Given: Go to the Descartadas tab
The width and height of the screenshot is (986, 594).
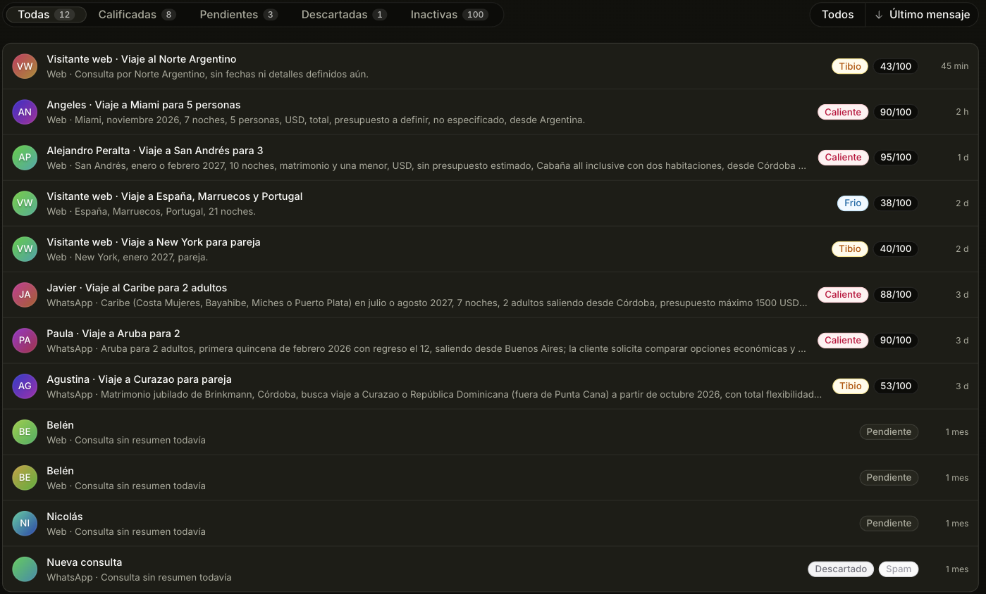Looking at the screenshot, I should coord(344,15).
